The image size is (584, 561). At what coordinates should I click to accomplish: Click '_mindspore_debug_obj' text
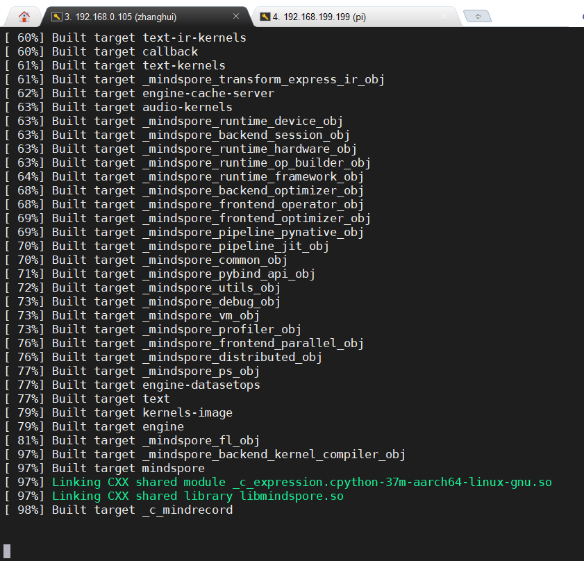[211, 302]
